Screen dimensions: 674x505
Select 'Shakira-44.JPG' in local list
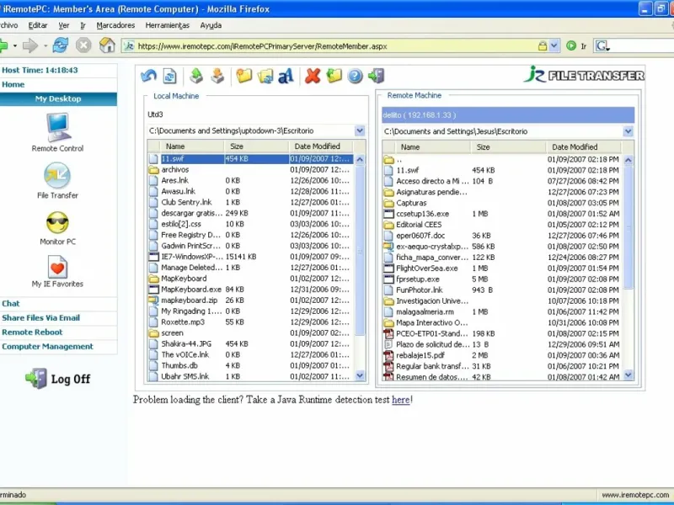click(x=250, y=343)
